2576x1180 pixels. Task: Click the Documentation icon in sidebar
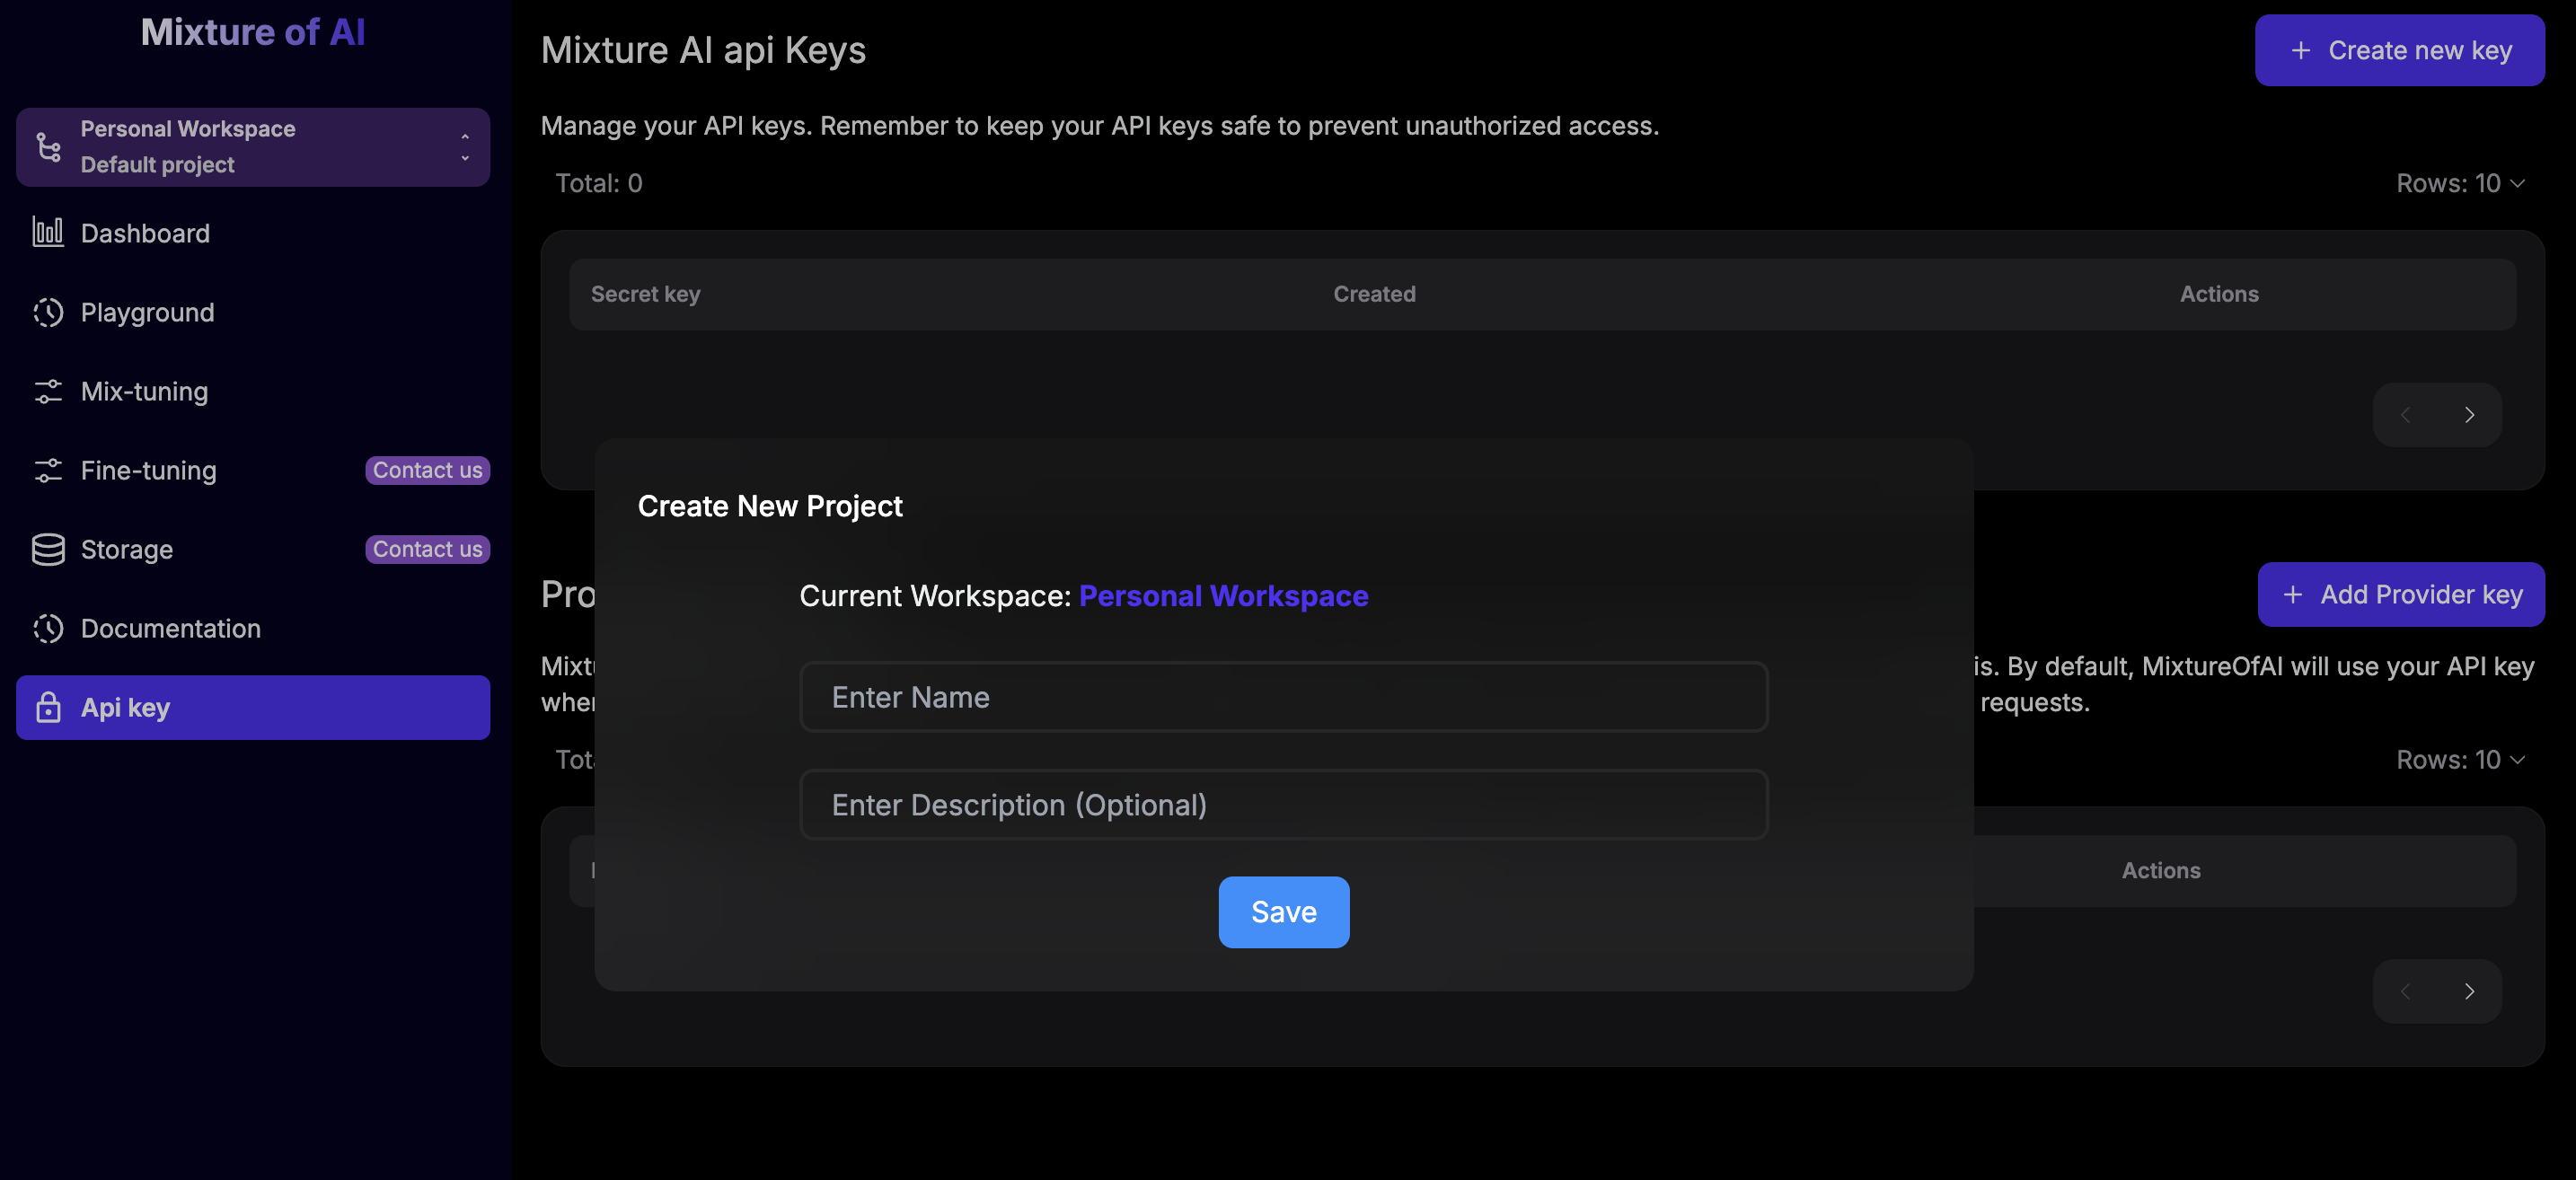[x=48, y=628]
